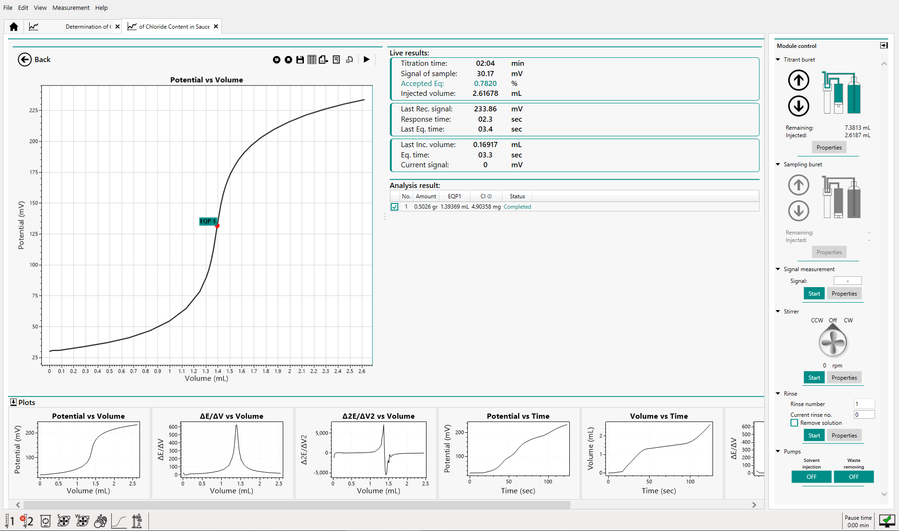The image size is (899, 531).
Task: Switch to the Determination tab
Action: point(88,27)
